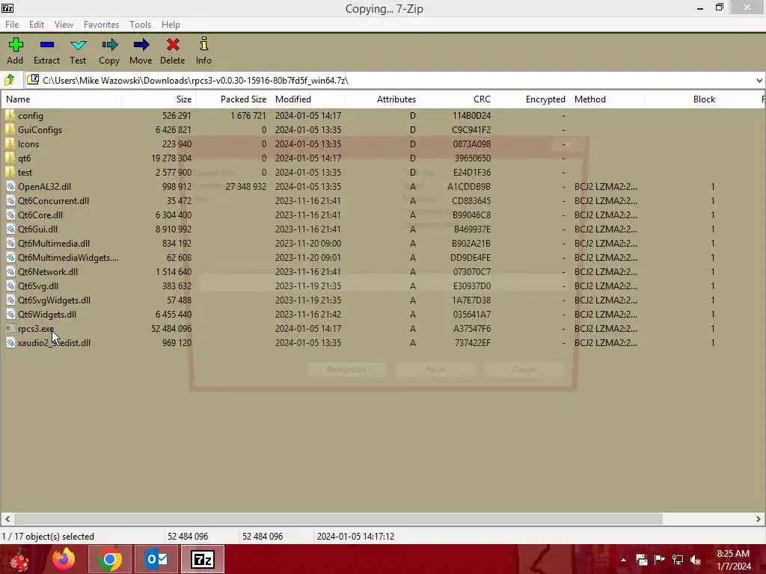
Task: Click the taskbar clock showing 8:25 AM
Action: tap(733, 554)
